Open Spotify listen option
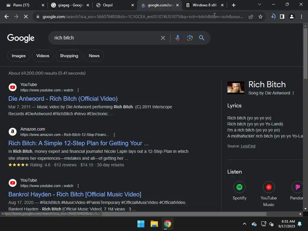This screenshot has width=308, height=231. click(239, 191)
